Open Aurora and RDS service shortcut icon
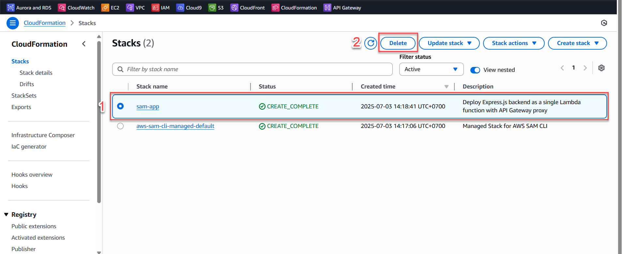The height and width of the screenshot is (254, 623). click(x=10, y=8)
